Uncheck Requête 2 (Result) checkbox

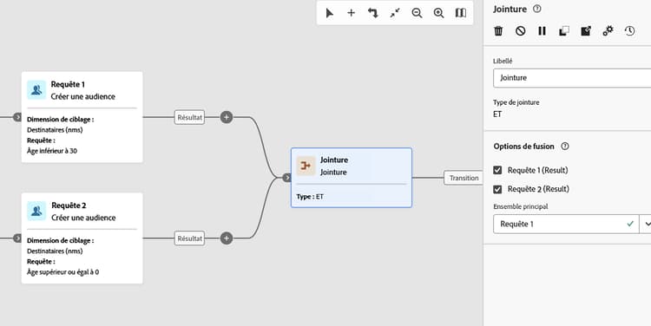pos(497,189)
